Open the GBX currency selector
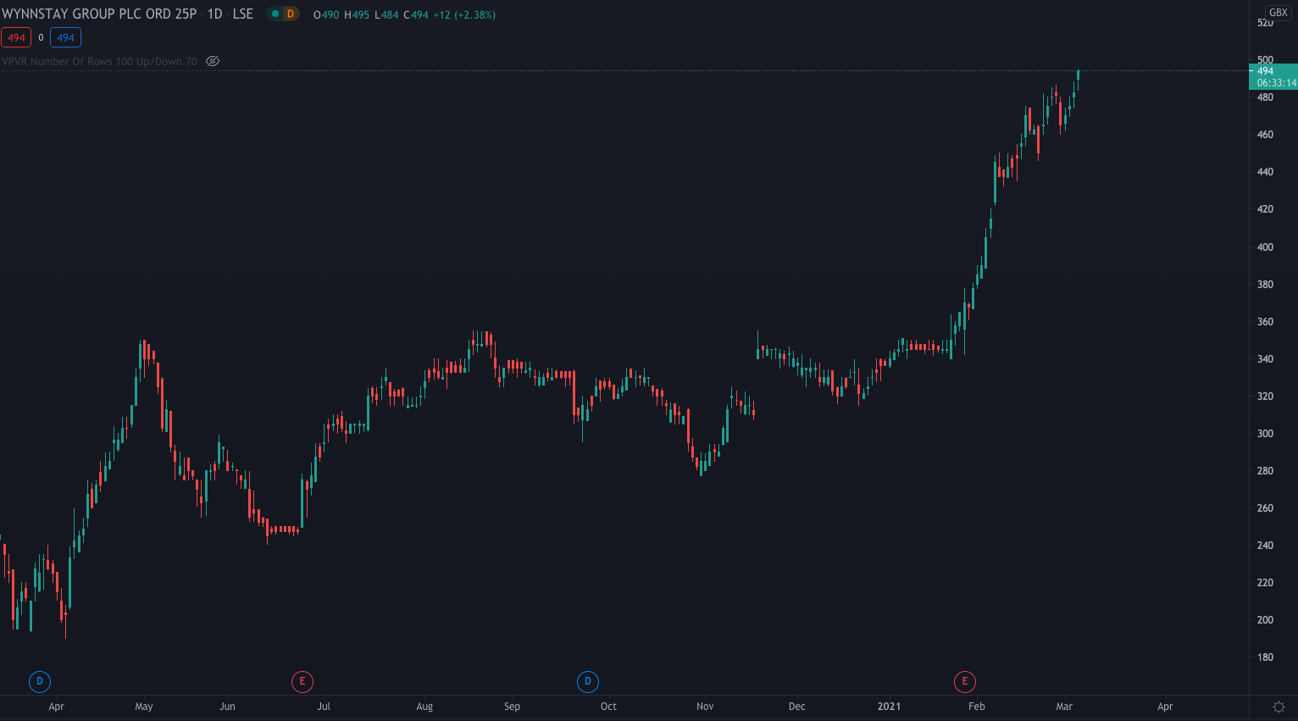The width and height of the screenshot is (1298, 721). point(1278,13)
